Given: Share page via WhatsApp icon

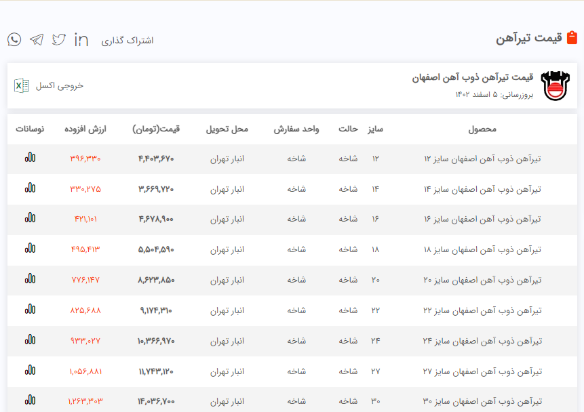Looking at the screenshot, I should click(14, 39).
